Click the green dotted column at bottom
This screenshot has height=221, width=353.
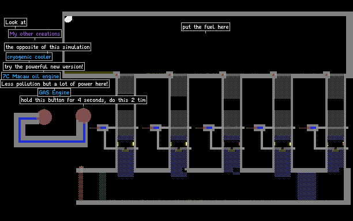(x=103, y=186)
